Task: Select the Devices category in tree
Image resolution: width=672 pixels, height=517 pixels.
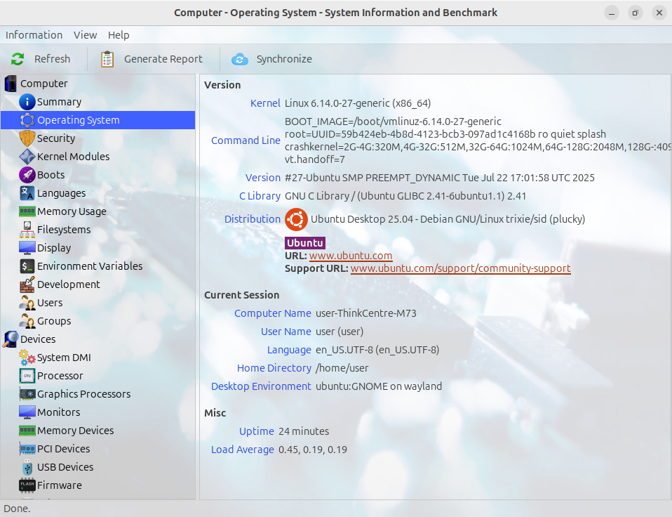Action: [x=38, y=339]
